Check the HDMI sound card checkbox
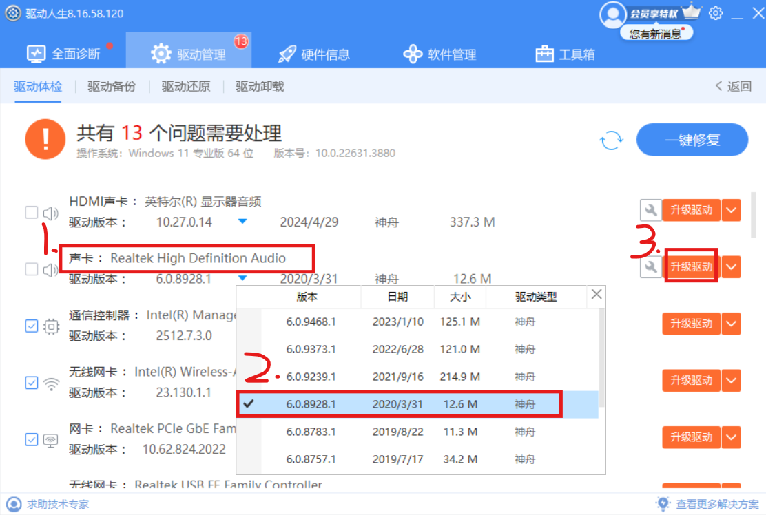The image size is (766, 515). 31,212
